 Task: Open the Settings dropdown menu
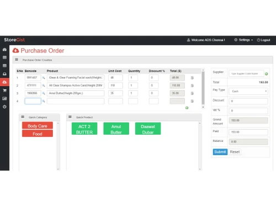click(243, 40)
